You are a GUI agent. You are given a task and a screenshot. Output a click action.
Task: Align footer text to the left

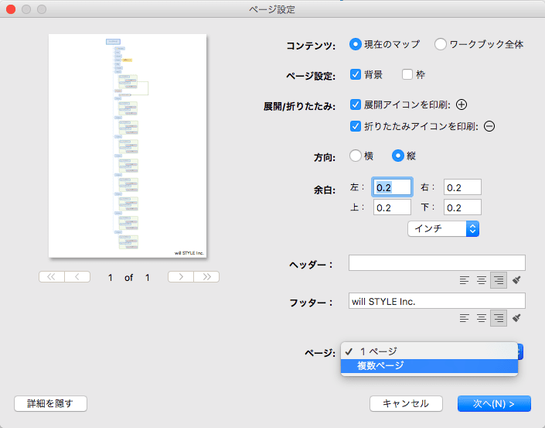(464, 318)
